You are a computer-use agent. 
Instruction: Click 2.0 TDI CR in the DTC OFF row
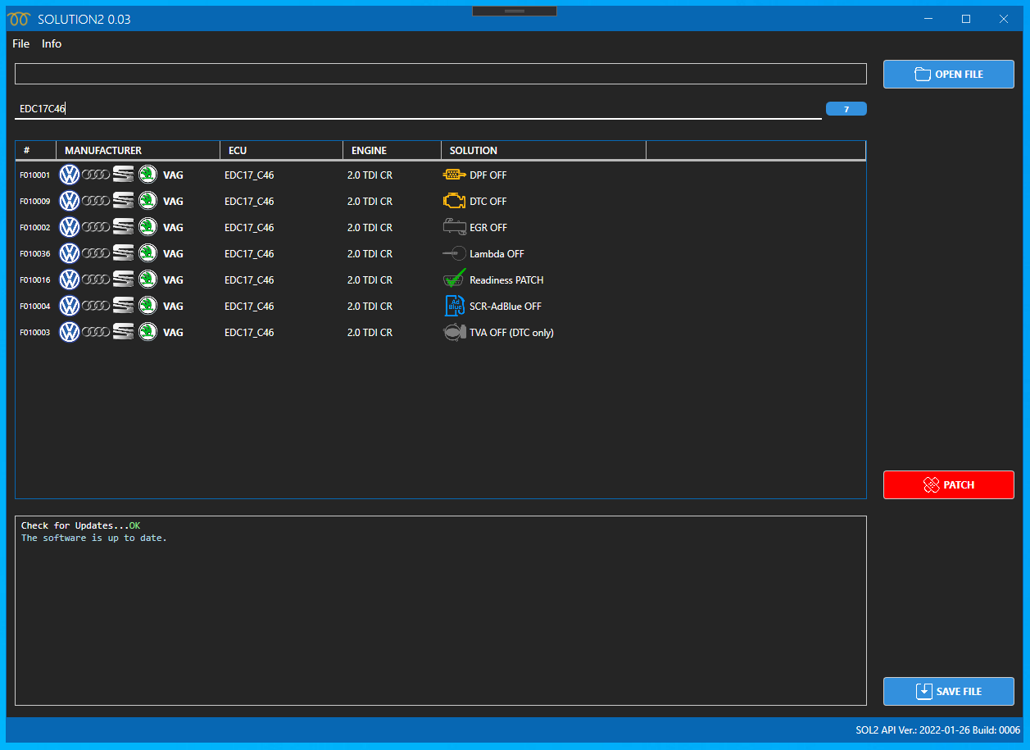click(370, 202)
